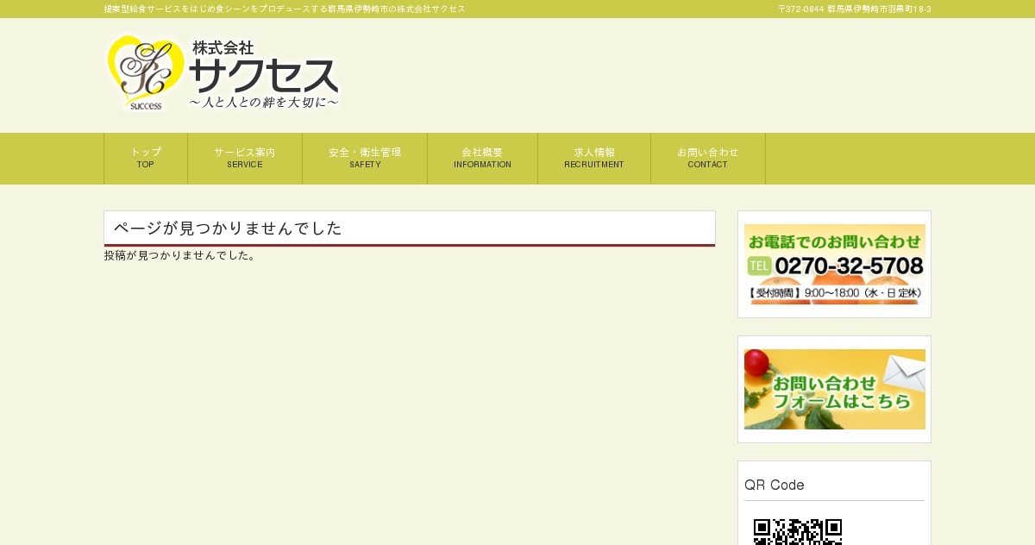Open the サービス案内 SERVICE menu item
This screenshot has height=545, width=1035.
(245, 158)
